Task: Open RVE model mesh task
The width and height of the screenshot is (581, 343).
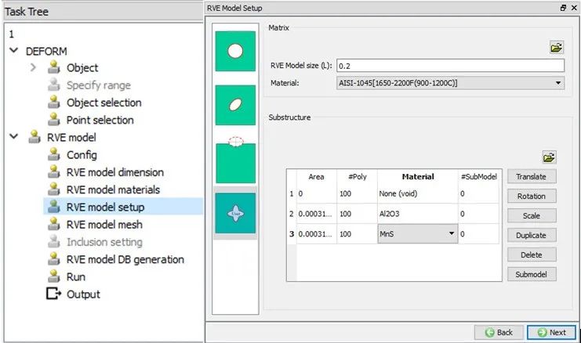Action: 104,225
